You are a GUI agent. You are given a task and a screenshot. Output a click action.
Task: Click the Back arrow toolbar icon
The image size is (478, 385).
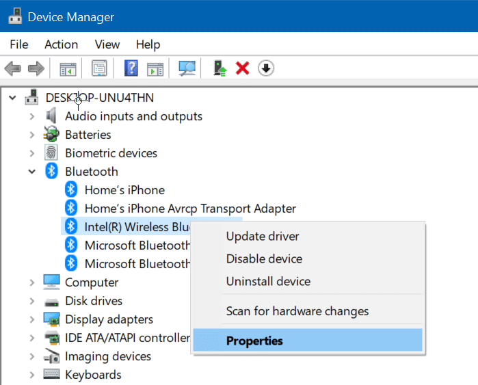click(x=13, y=68)
